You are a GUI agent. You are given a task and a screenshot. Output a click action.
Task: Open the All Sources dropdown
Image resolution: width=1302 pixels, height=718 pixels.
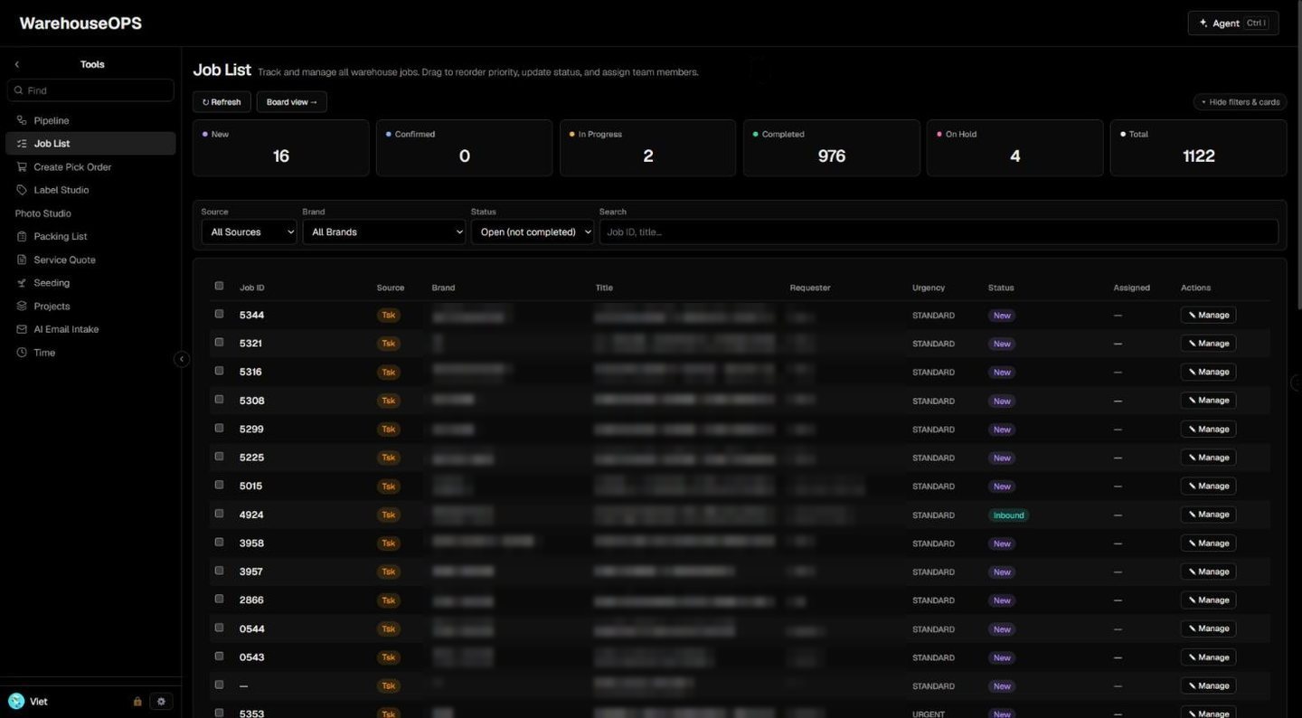coord(249,232)
